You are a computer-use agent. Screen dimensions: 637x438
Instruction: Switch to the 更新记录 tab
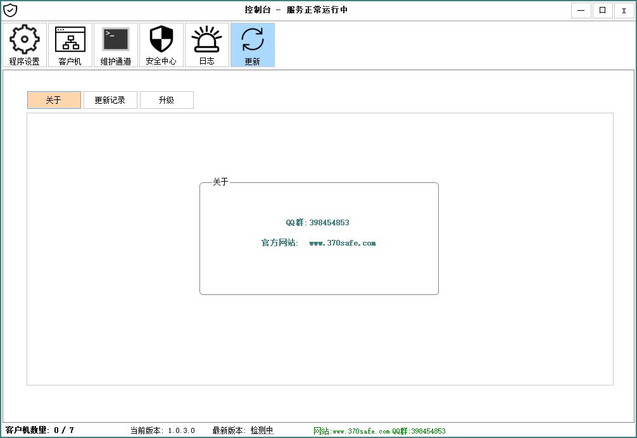pyautogui.click(x=110, y=100)
